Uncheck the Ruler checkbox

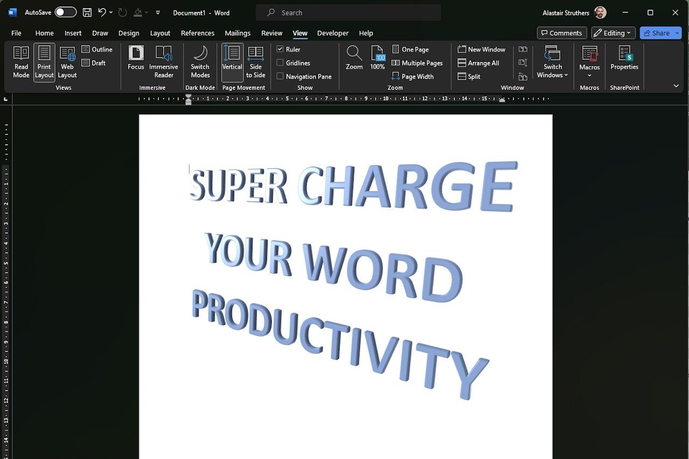pos(280,49)
